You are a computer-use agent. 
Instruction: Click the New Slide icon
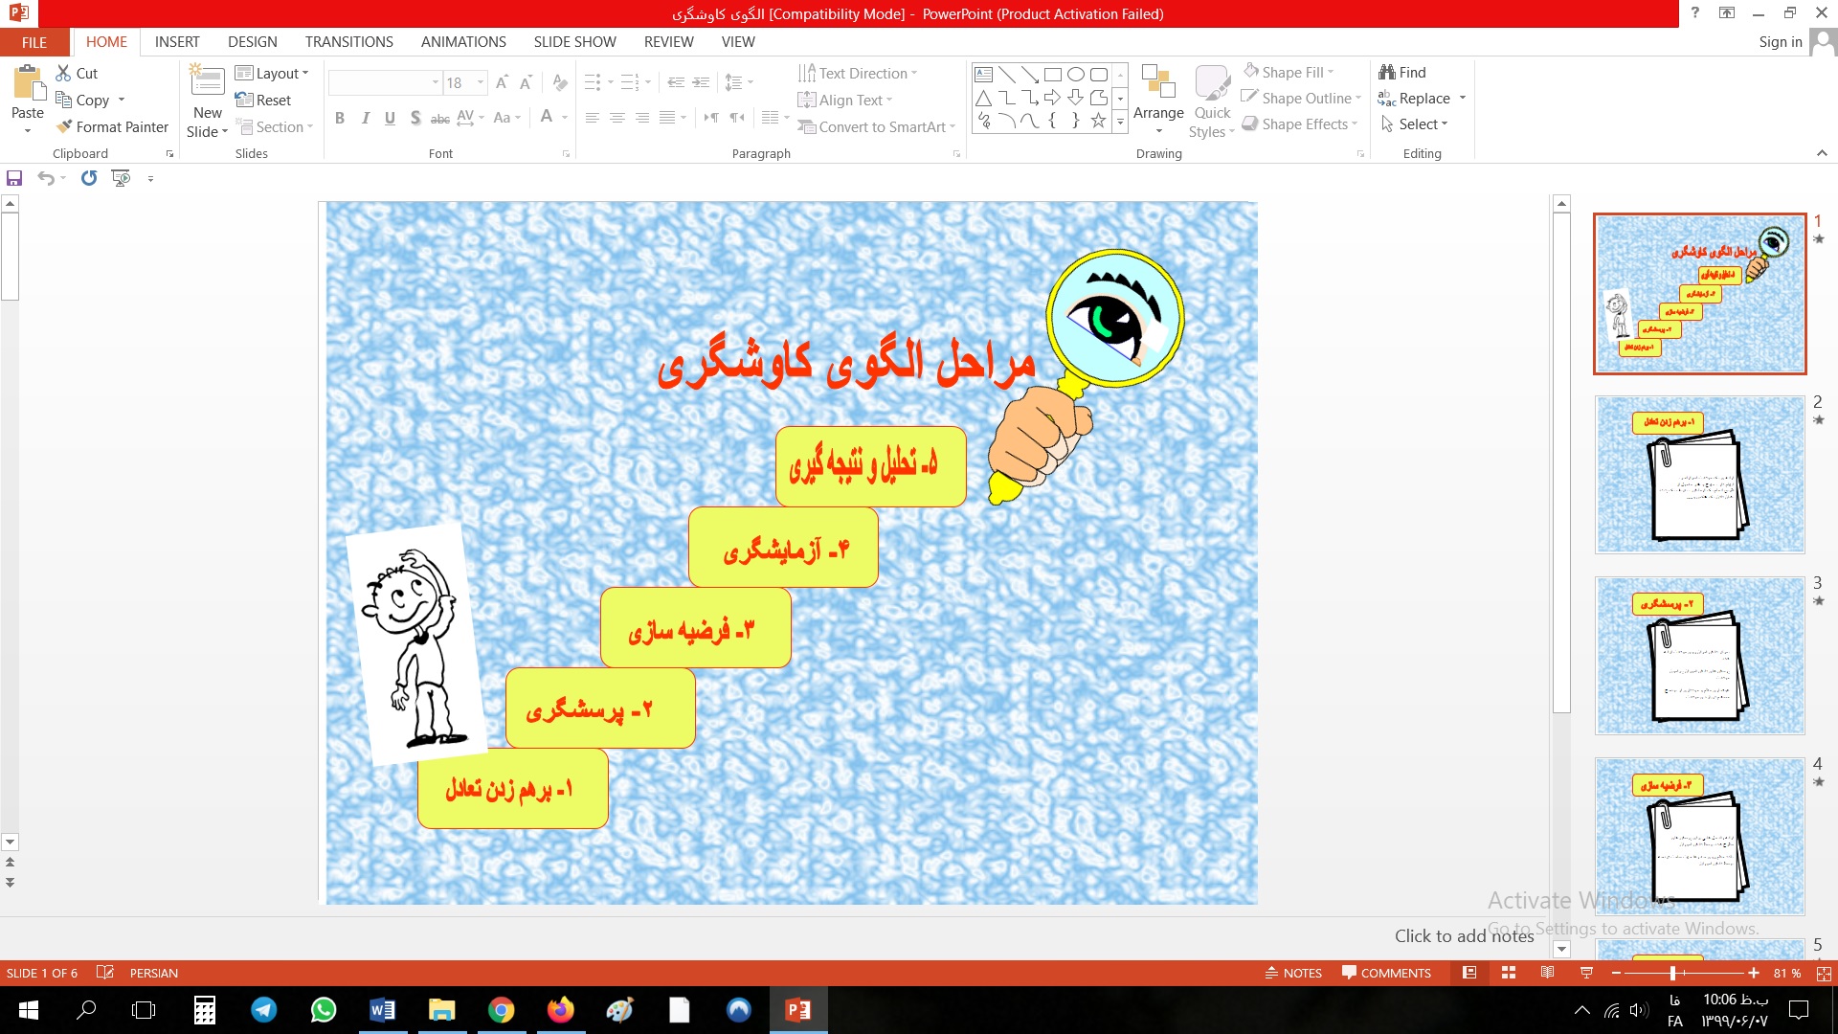point(208,82)
